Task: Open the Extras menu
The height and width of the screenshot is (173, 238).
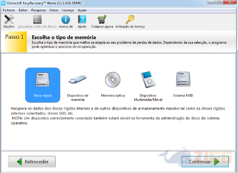Action: [x=54, y=10]
